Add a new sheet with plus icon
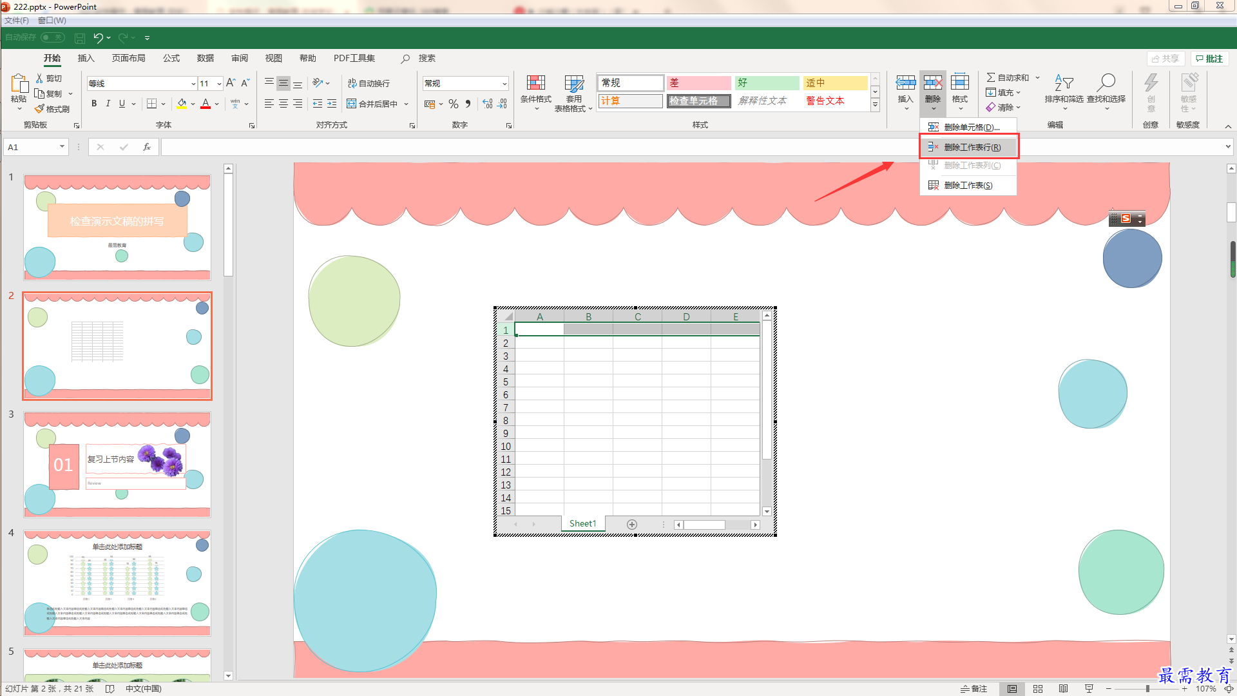Viewport: 1237px width, 696px height. [x=632, y=525]
